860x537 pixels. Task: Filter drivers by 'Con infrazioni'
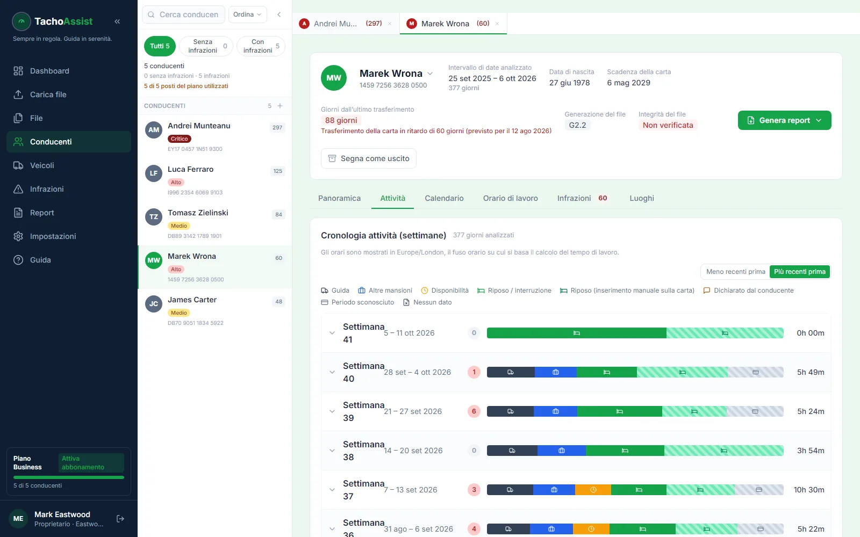(261, 46)
